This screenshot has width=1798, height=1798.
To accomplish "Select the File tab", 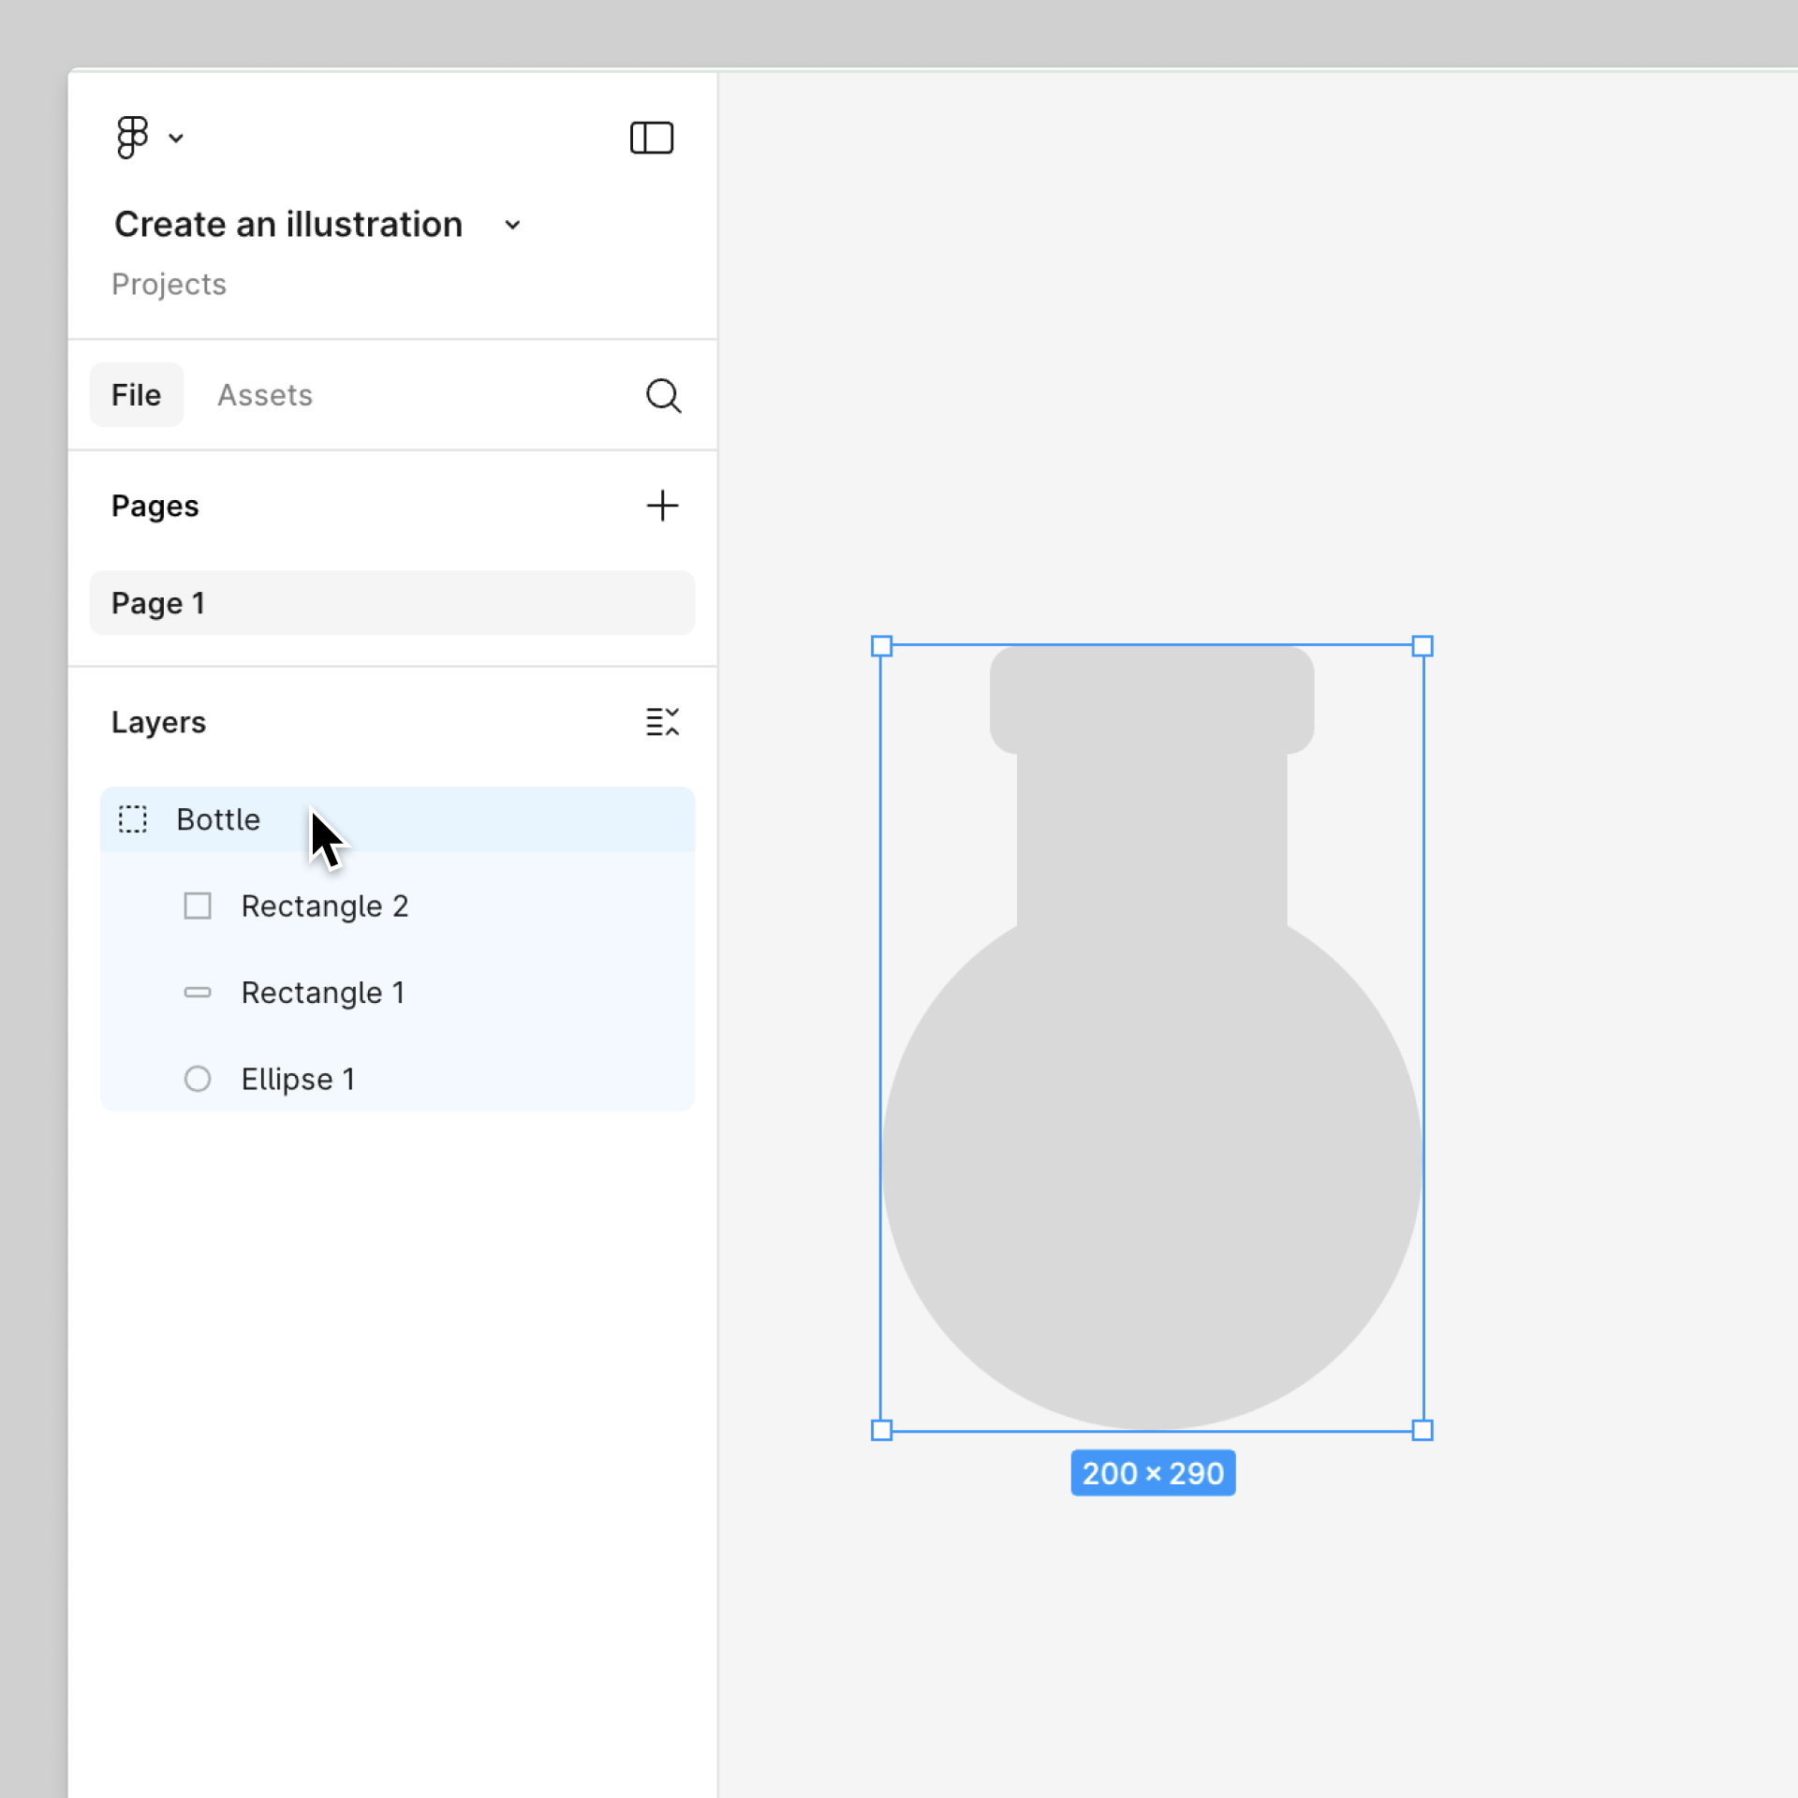I will (136, 395).
